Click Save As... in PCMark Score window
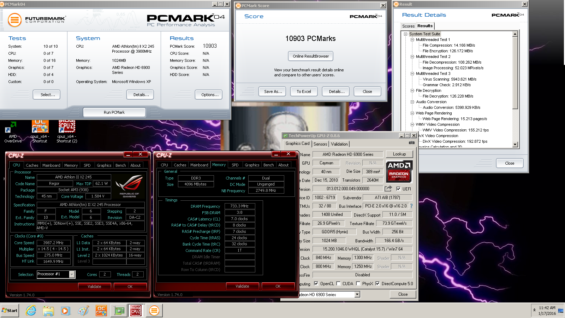This screenshot has width=565, height=318. pyautogui.click(x=273, y=92)
